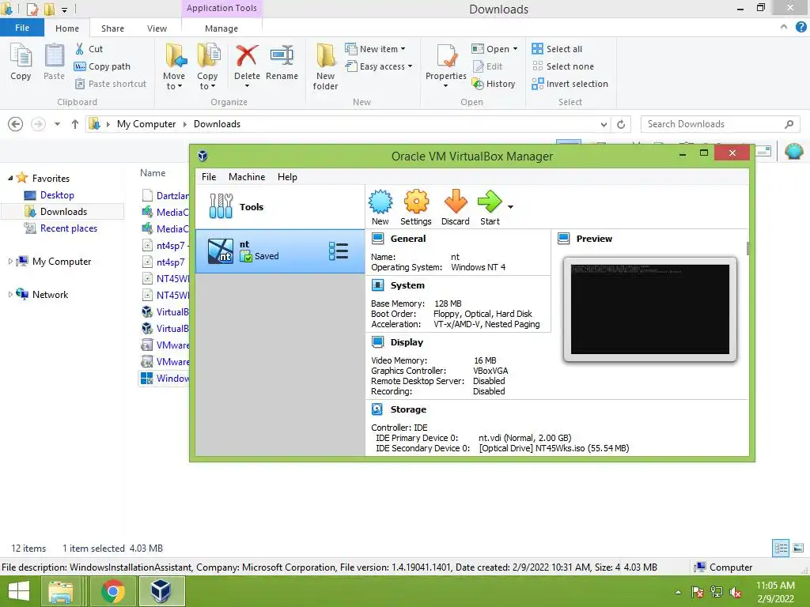Click the Storage section header
Image resolution: width=810 pixels, height=607 pixels.
click(x=408, y=409)
